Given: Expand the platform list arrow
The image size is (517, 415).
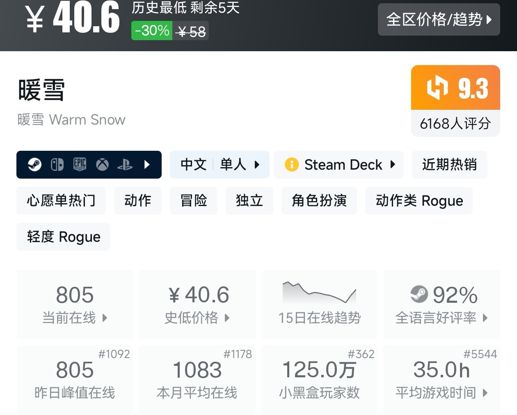Looking at the screenshot, I should [x=147, y=165].
